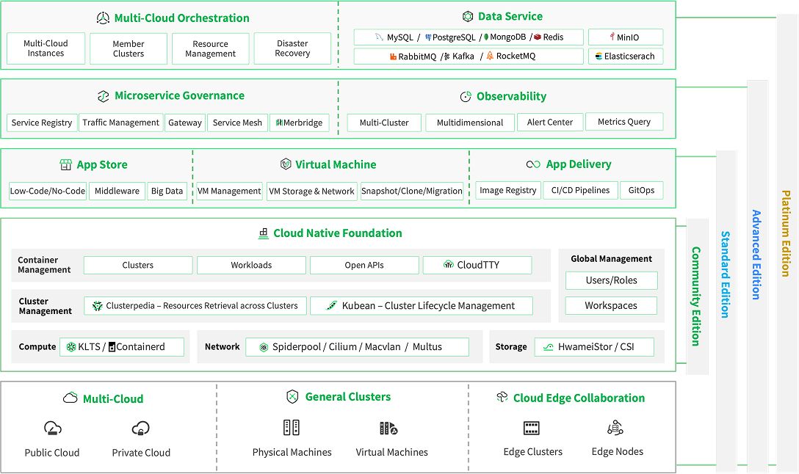Select the VM Storage & Network box

[x=311, y=192]
